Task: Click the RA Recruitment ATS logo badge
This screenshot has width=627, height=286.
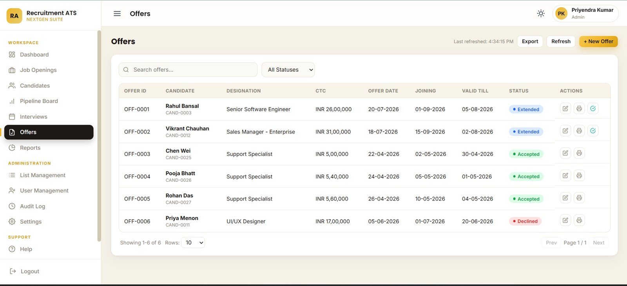Action: pyautogui.click(x=14, y=16)
